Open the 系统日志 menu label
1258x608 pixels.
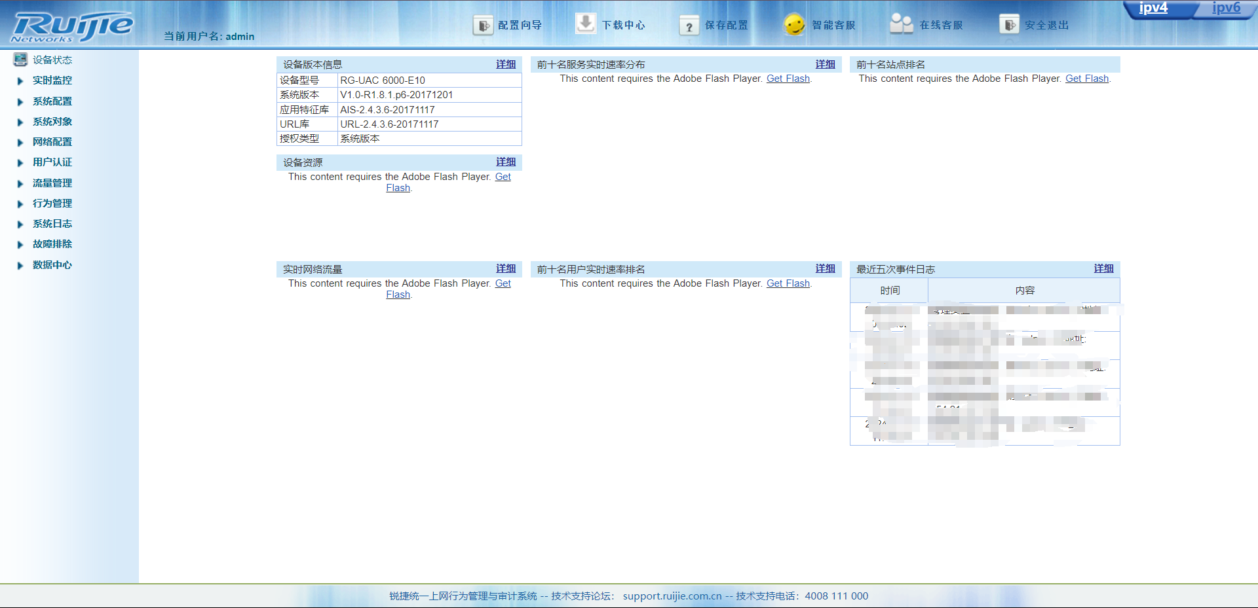coord(52,224)
